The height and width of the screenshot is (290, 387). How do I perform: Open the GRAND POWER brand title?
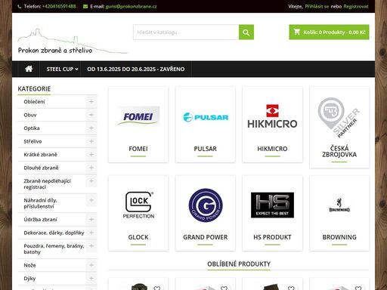click(x=206, y=237)
